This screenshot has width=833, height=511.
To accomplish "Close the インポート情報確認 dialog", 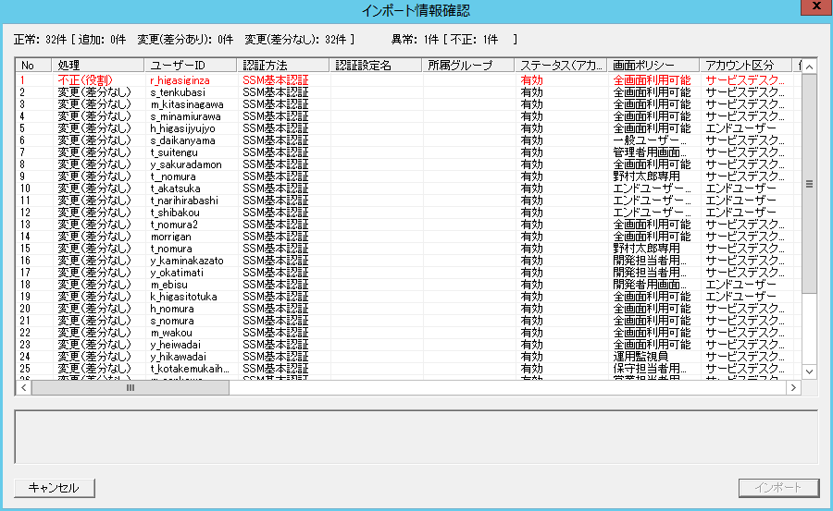I will pos(816,6).
